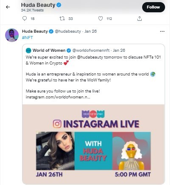
Task: Click Huda Beauty verified badge in header
Action: point(59,5)
